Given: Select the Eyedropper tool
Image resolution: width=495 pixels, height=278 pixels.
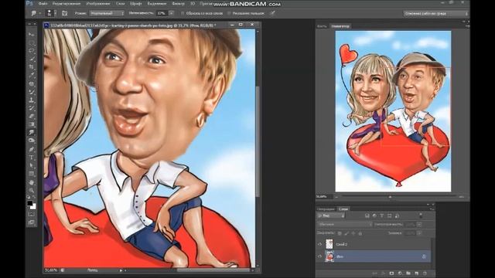Looking at the screenshot, I should point(32,75).
